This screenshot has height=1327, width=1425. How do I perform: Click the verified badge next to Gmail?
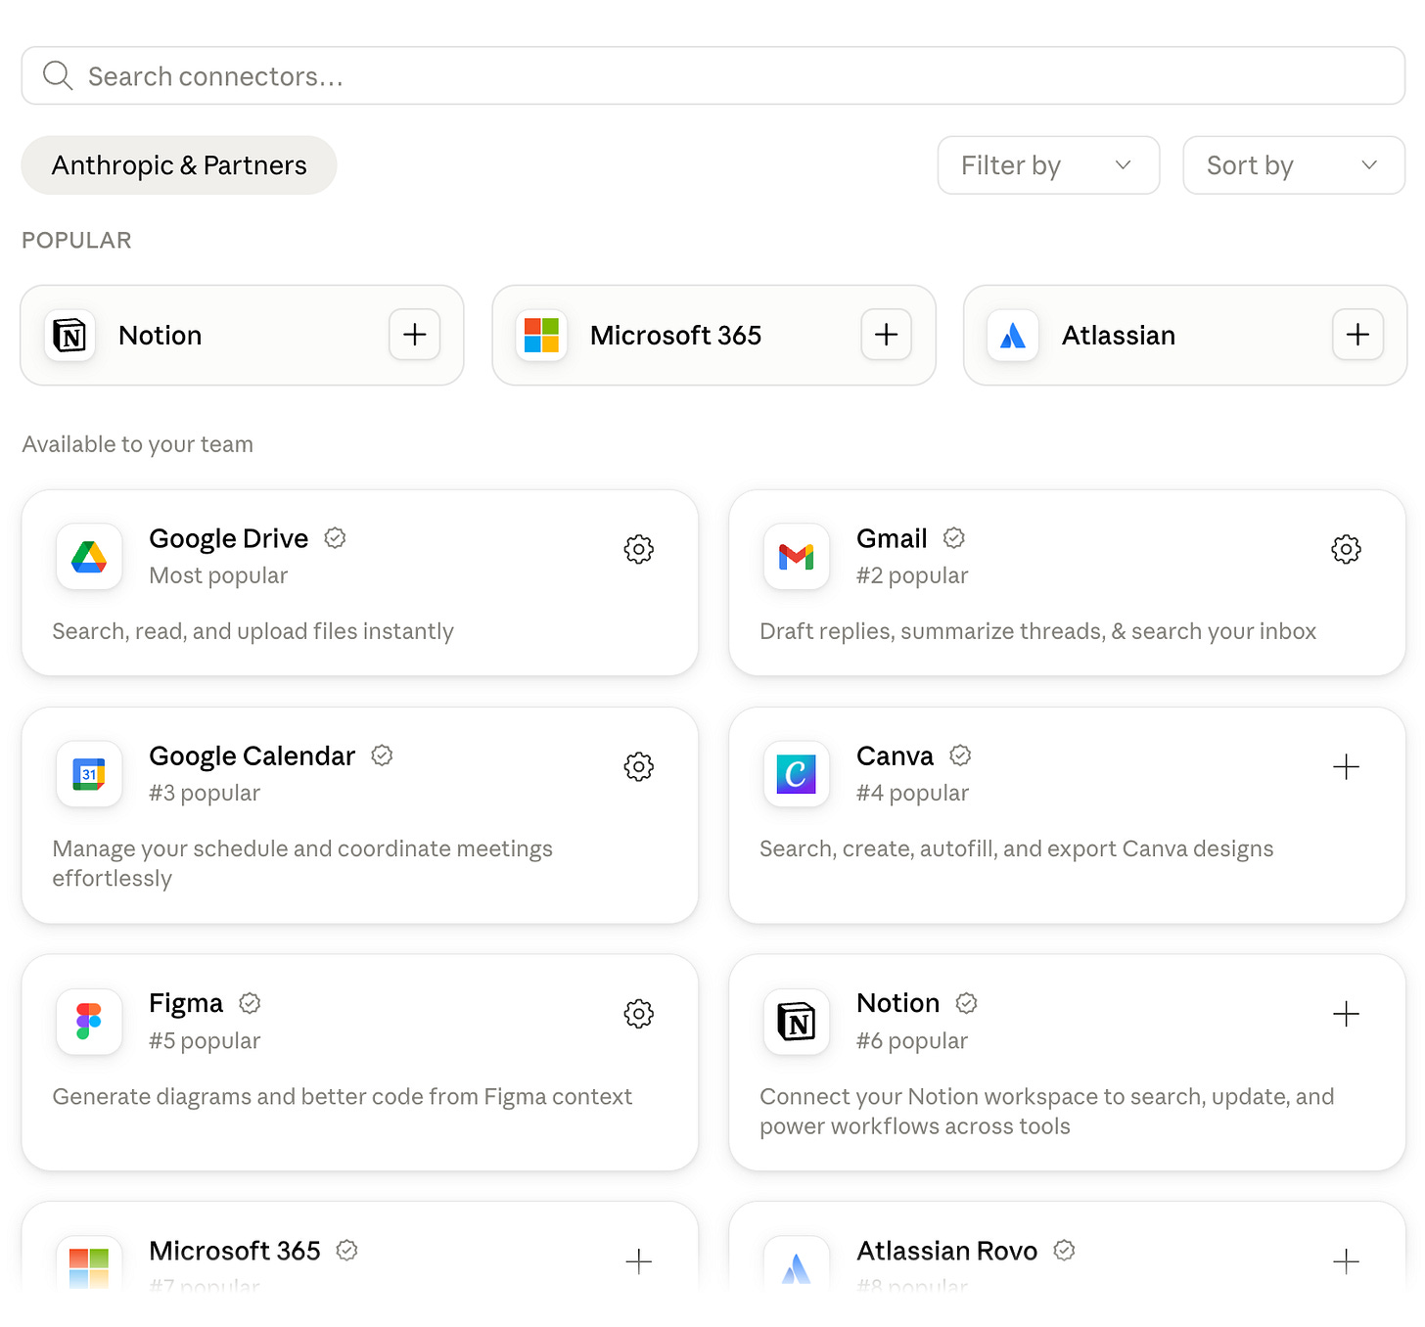[954, 538]
